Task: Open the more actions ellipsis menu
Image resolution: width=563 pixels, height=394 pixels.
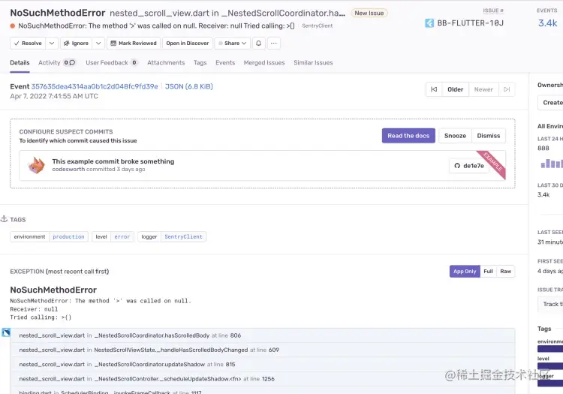Action: 273,43
